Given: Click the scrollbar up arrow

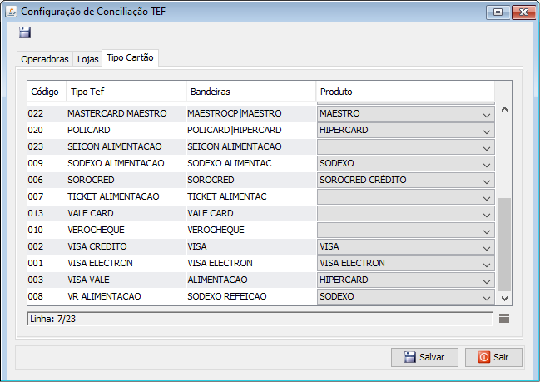Looking at the screenshot, I should click(504, 110).
